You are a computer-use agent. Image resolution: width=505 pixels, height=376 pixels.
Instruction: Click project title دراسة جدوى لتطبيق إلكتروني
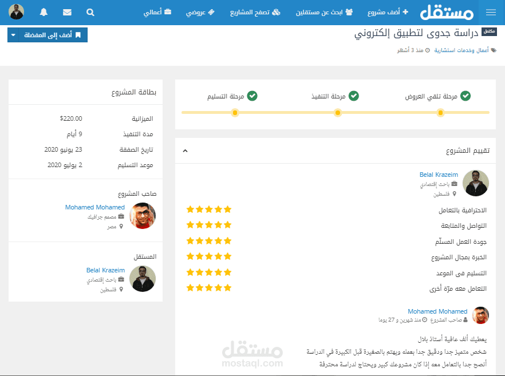pos(416,33)
